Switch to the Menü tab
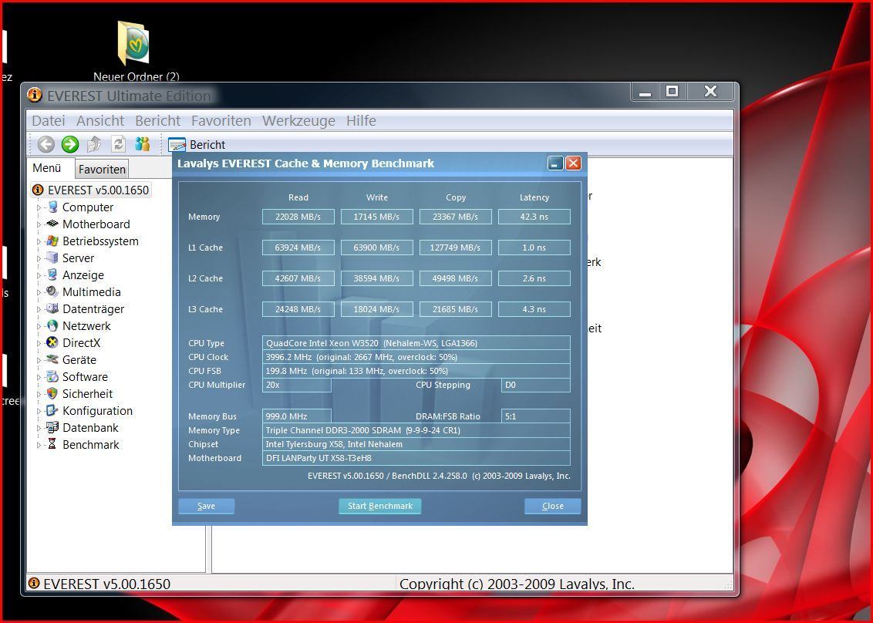 47,168
